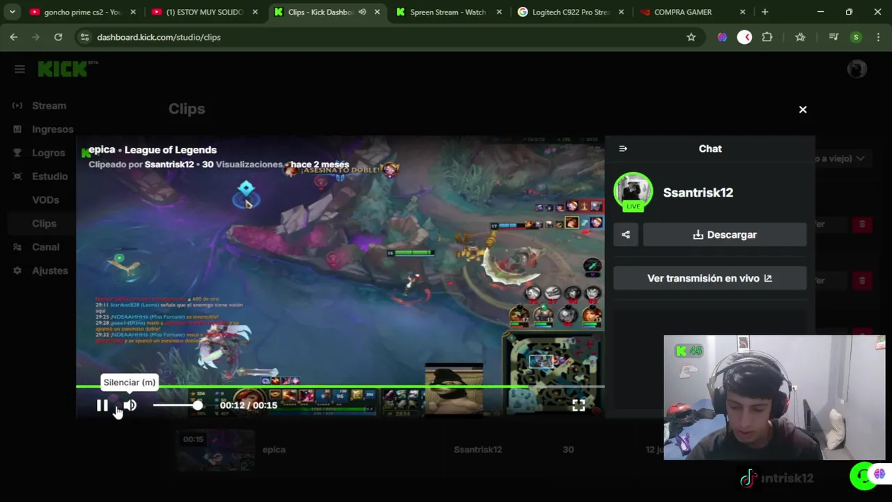The height and width of the screenshot is (502, 892).
Task: Switch to Spreen Stream tab
Action: (447, 12)
